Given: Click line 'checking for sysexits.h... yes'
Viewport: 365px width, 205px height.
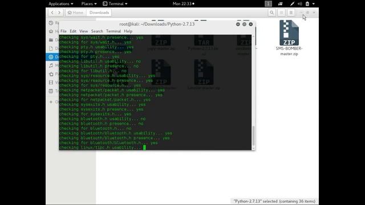Looking at the screenshot, I should coord(95,114).
